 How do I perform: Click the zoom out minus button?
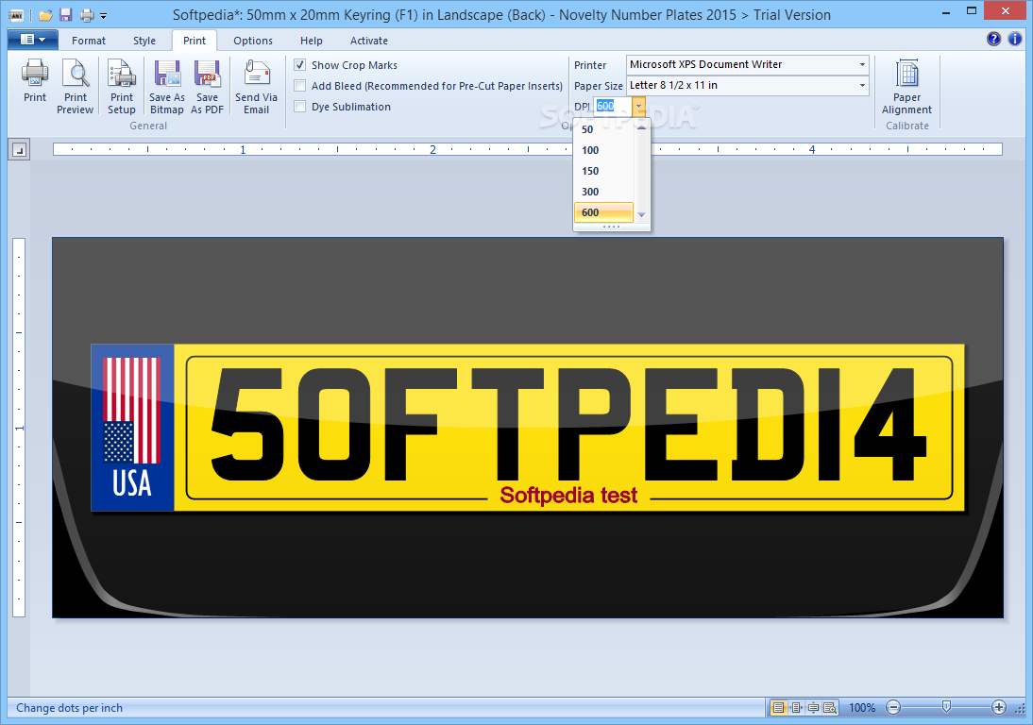(893, 708)
